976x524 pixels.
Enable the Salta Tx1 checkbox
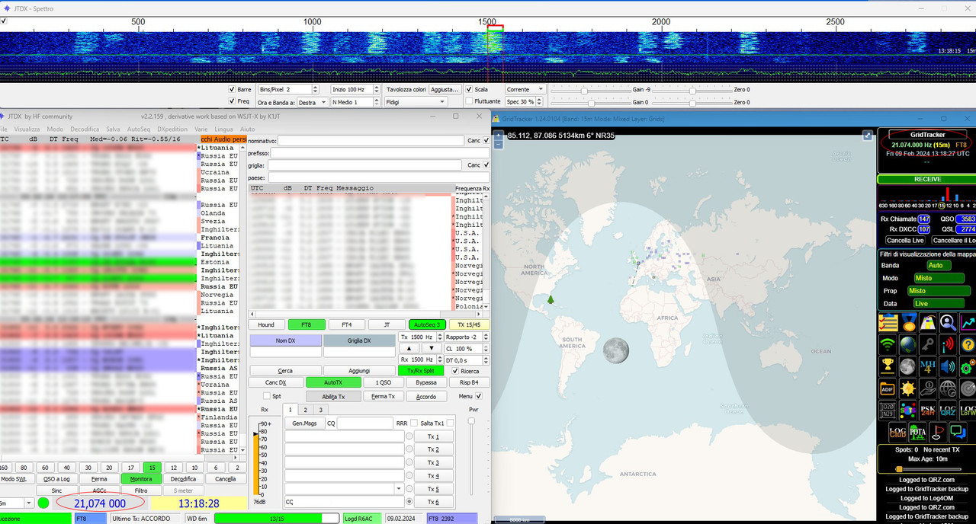click(450, 423)
